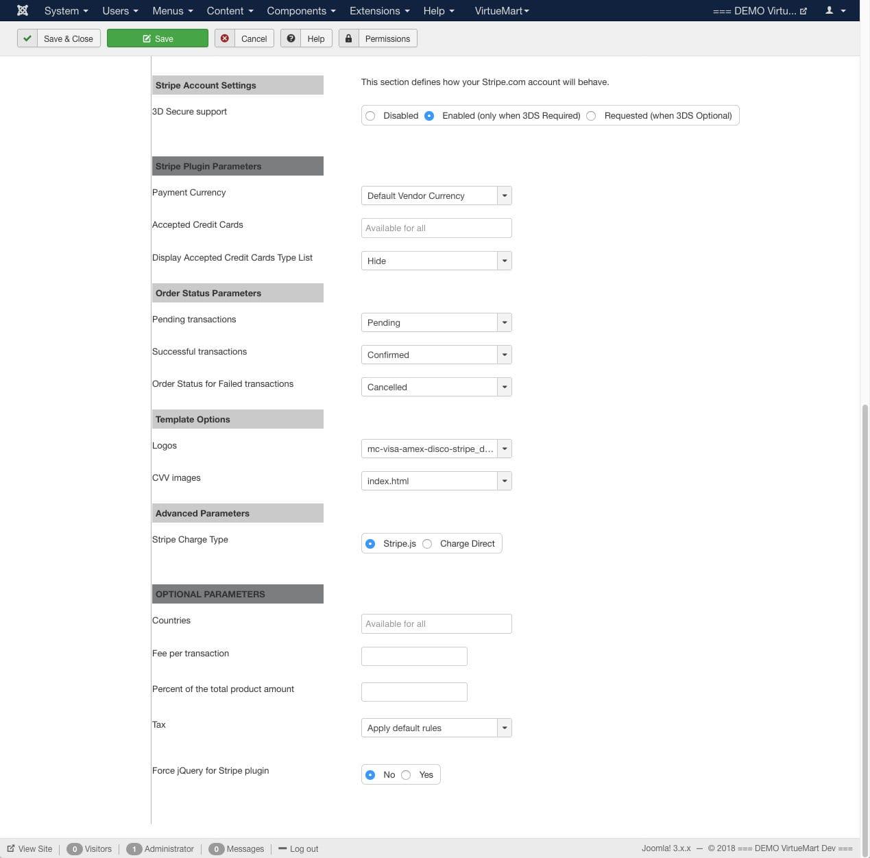The width and height of the screenshot is (870, 858).
Task: Open the DEMO Virtu... site link
Action: tap(760, 11)
